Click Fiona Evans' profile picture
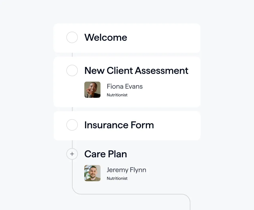Image resolution: width=254 pixels, height=210 pixels. (92, 90)
